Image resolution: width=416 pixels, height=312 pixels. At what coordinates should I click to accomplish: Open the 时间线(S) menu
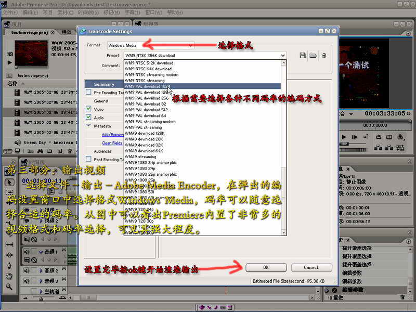coord(88,12)
